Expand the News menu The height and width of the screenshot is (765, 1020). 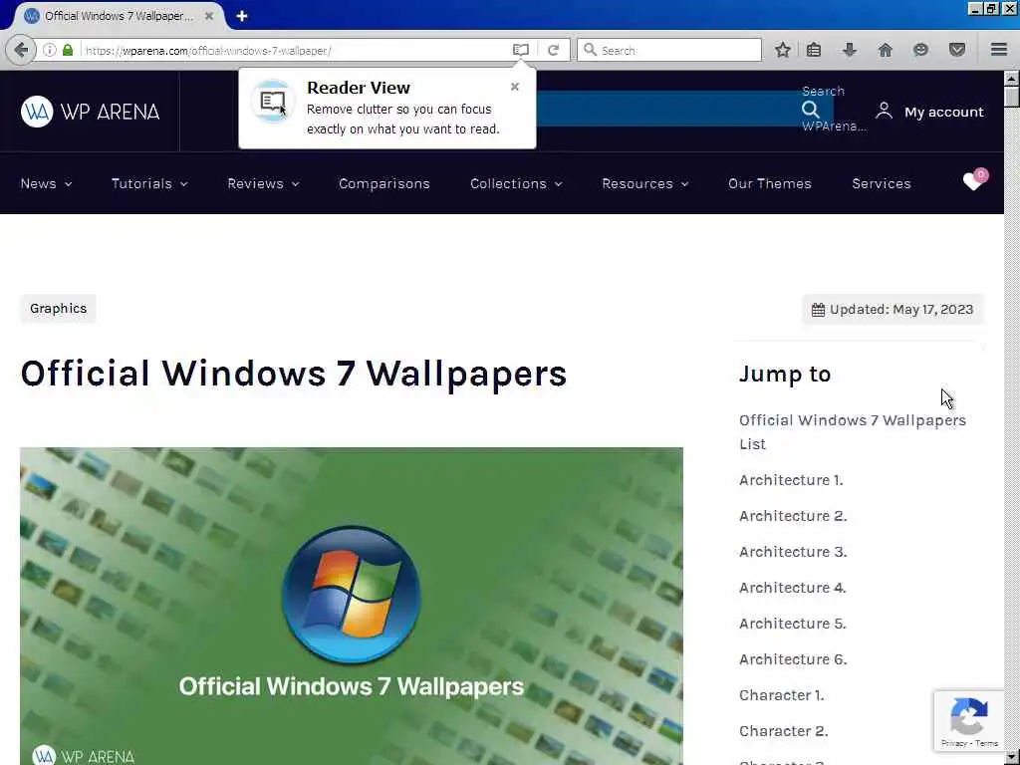click(x=46, y=183)
